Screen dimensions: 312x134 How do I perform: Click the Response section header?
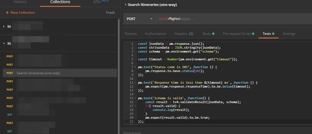132,132
